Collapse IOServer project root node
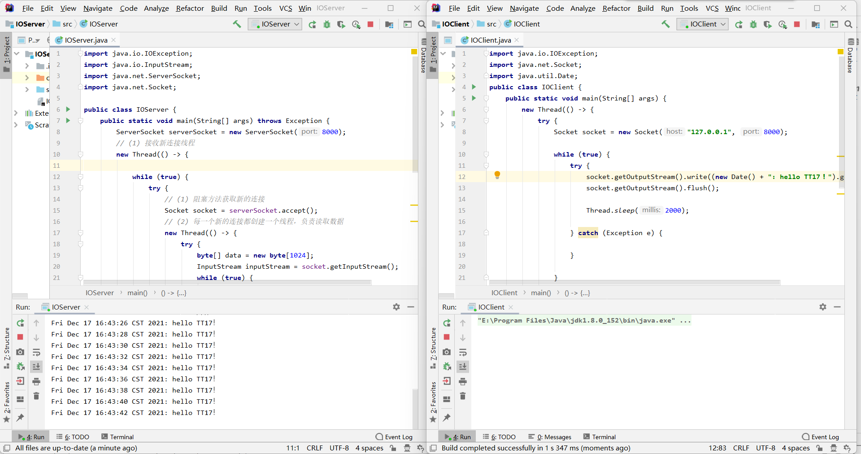861x454 pixels. [17, 54]
